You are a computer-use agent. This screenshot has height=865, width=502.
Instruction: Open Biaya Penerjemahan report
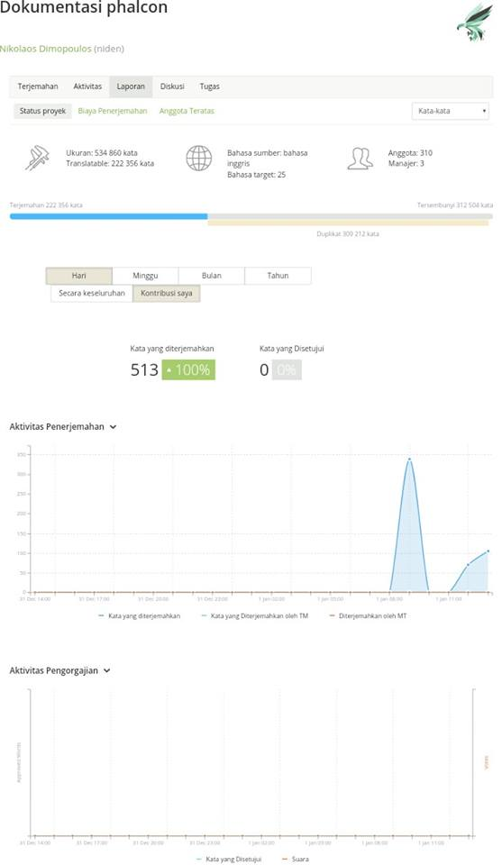click(113, 111)
